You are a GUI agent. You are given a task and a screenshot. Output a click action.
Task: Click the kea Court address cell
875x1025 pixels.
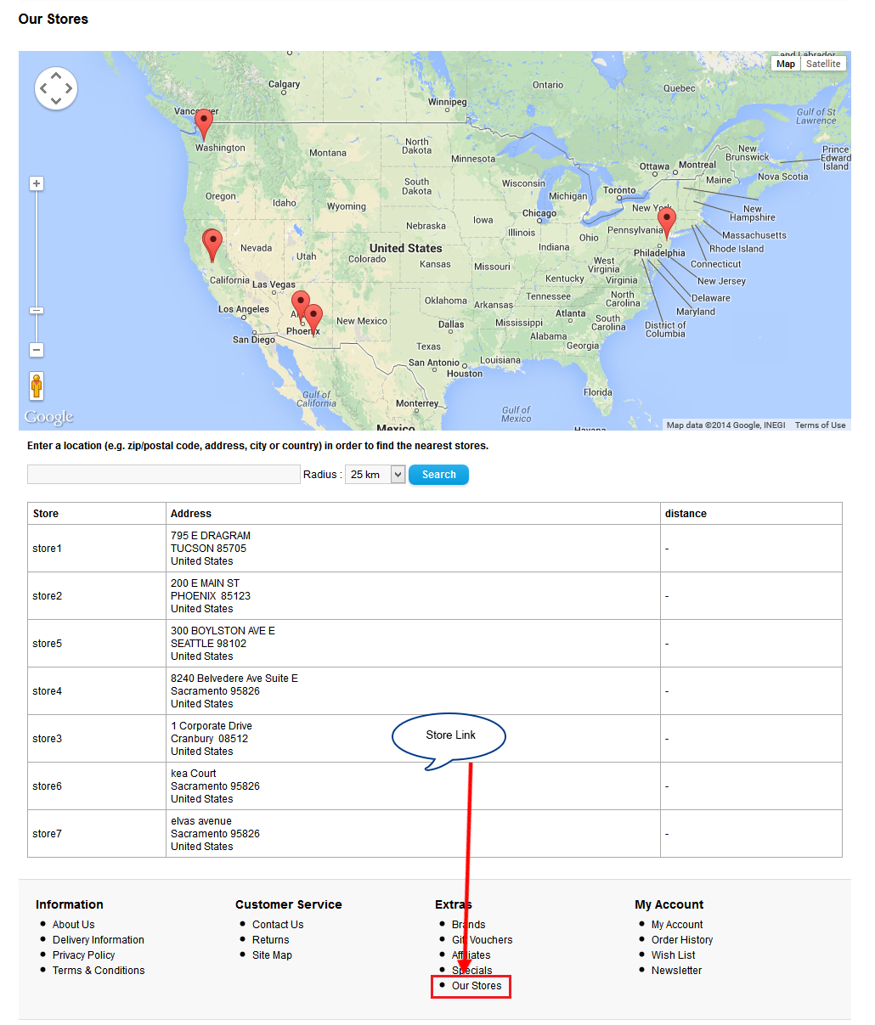[x=413, y=786]
